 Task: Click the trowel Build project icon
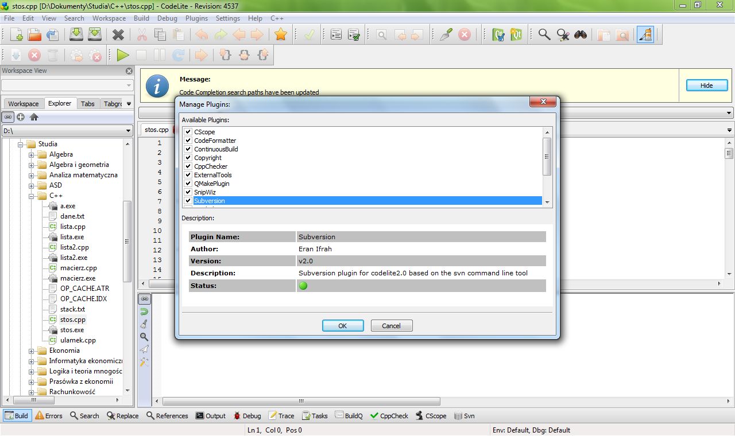[x=446, y=34]
